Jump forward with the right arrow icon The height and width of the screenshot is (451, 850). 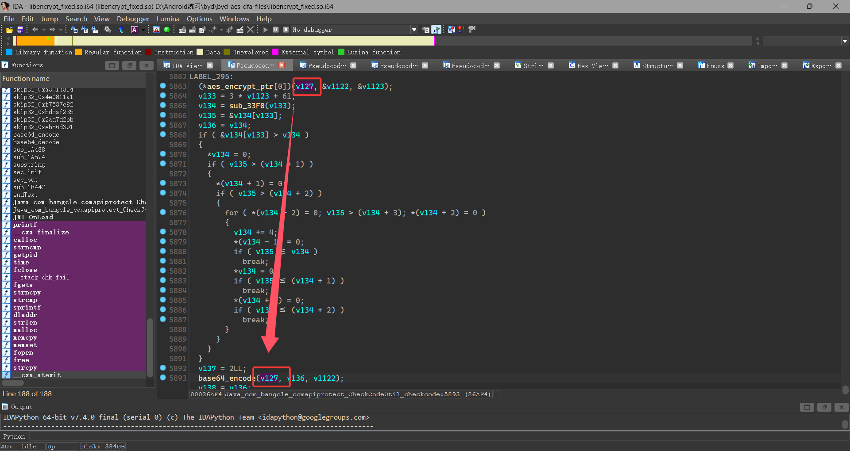click(x=52, y=30)
